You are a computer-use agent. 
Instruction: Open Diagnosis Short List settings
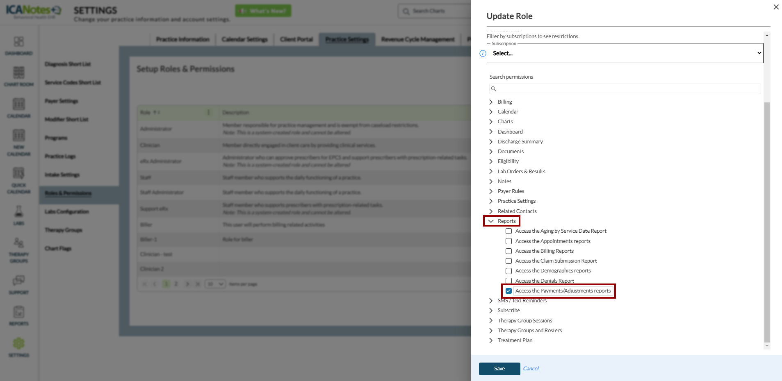coord(68,64)
